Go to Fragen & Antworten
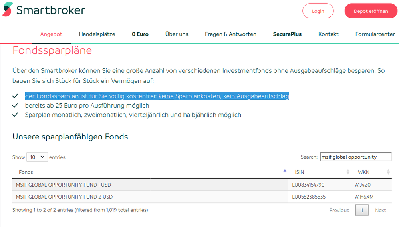 coord(230,34)
